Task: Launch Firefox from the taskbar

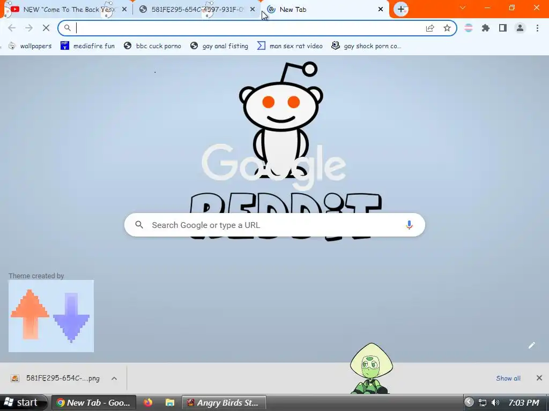Action: 148,402
